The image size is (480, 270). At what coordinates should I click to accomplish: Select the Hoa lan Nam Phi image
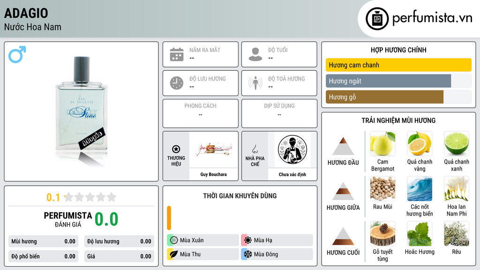coord(457,188)
